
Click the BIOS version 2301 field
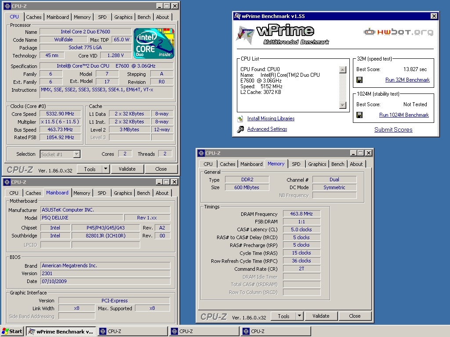[105, 273]
